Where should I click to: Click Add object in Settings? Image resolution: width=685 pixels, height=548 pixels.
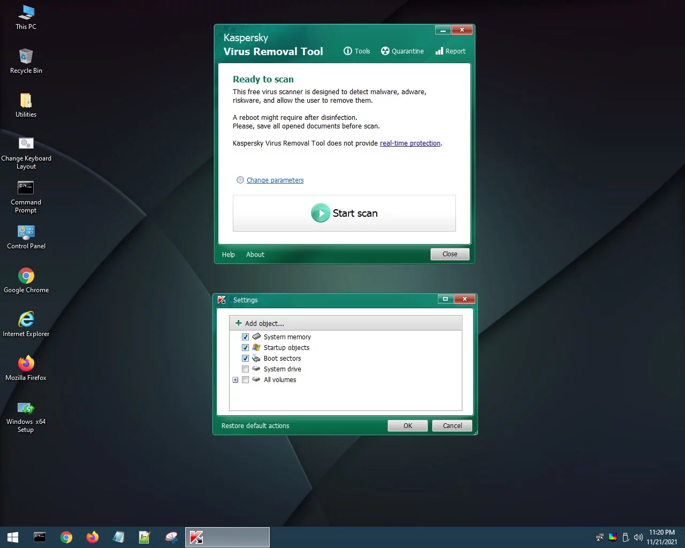click(x=260, y=323)
